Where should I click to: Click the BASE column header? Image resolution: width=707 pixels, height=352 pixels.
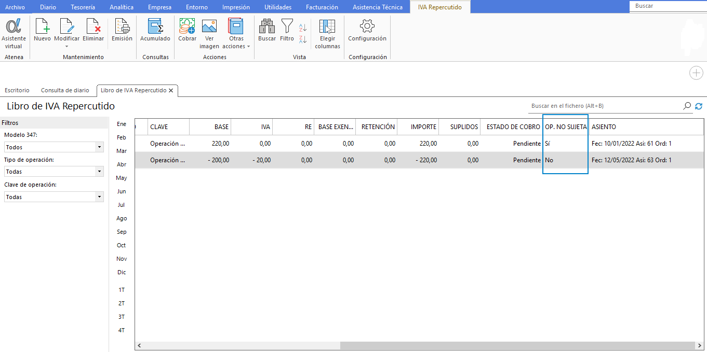tap(210, 126)
